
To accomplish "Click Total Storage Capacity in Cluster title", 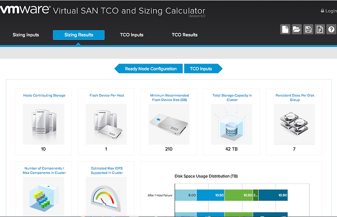I will [x=232, y=98].
